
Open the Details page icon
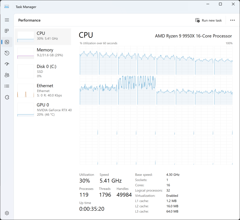click(x=7, y=86)
